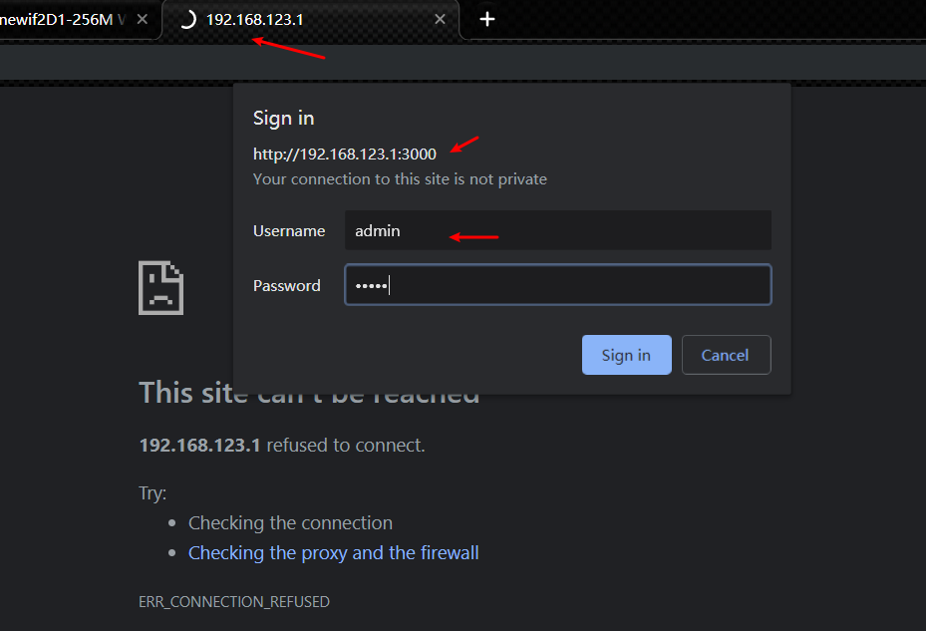
Task: Close the 192.168.123.1 tab
Action: 441,19
